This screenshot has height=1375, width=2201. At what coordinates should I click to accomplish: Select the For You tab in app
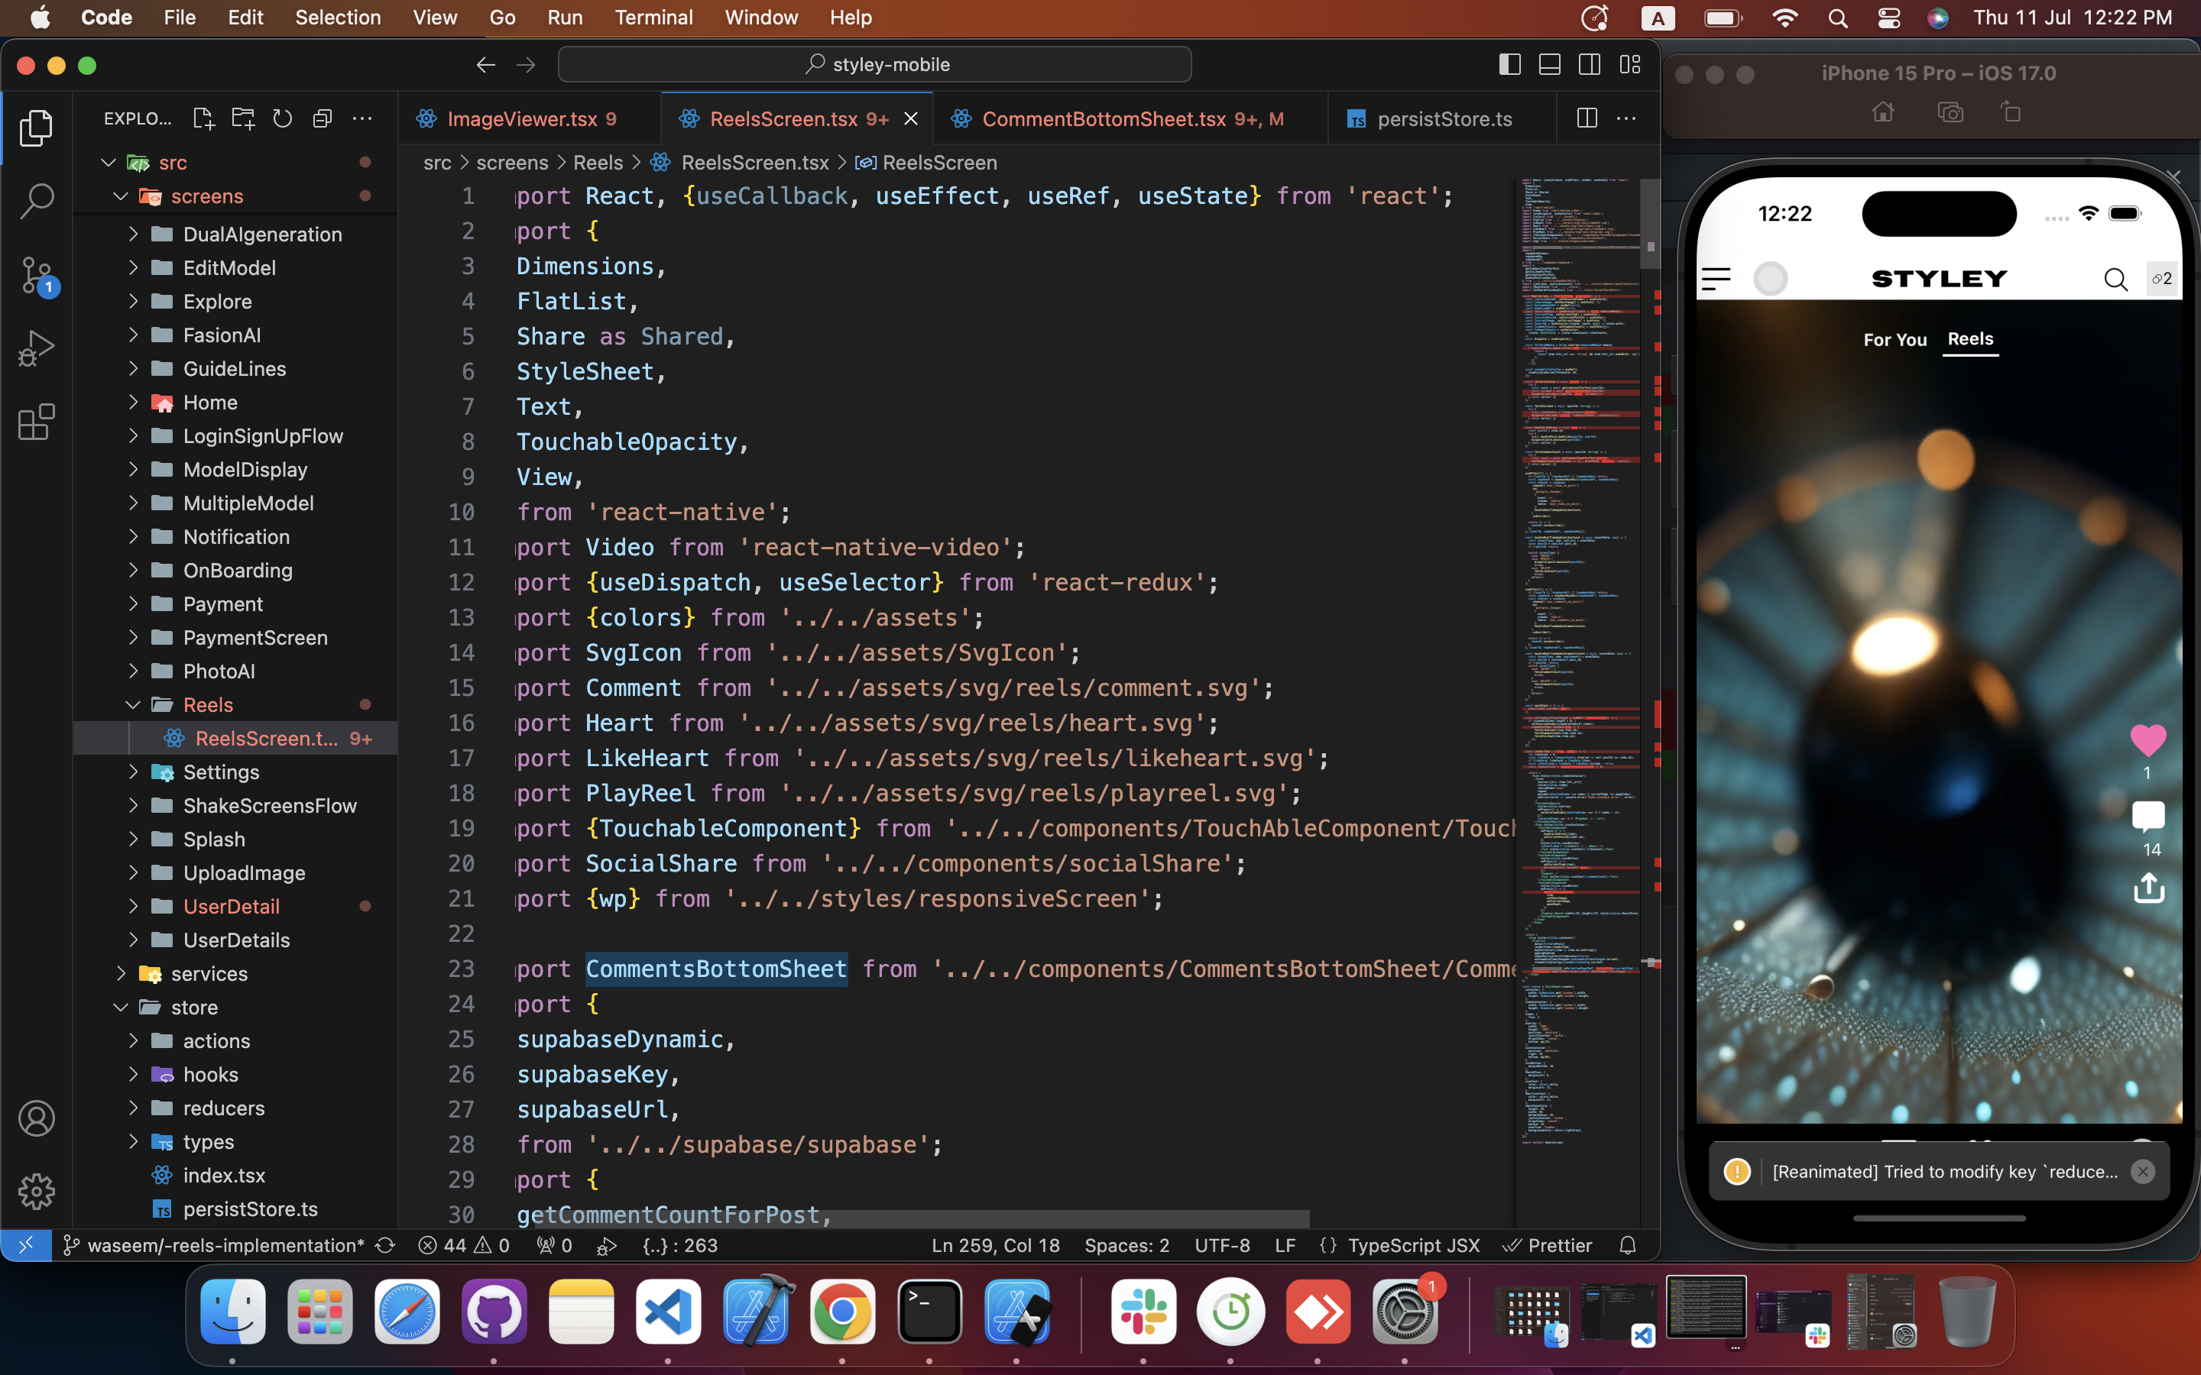pos(1895,339)
